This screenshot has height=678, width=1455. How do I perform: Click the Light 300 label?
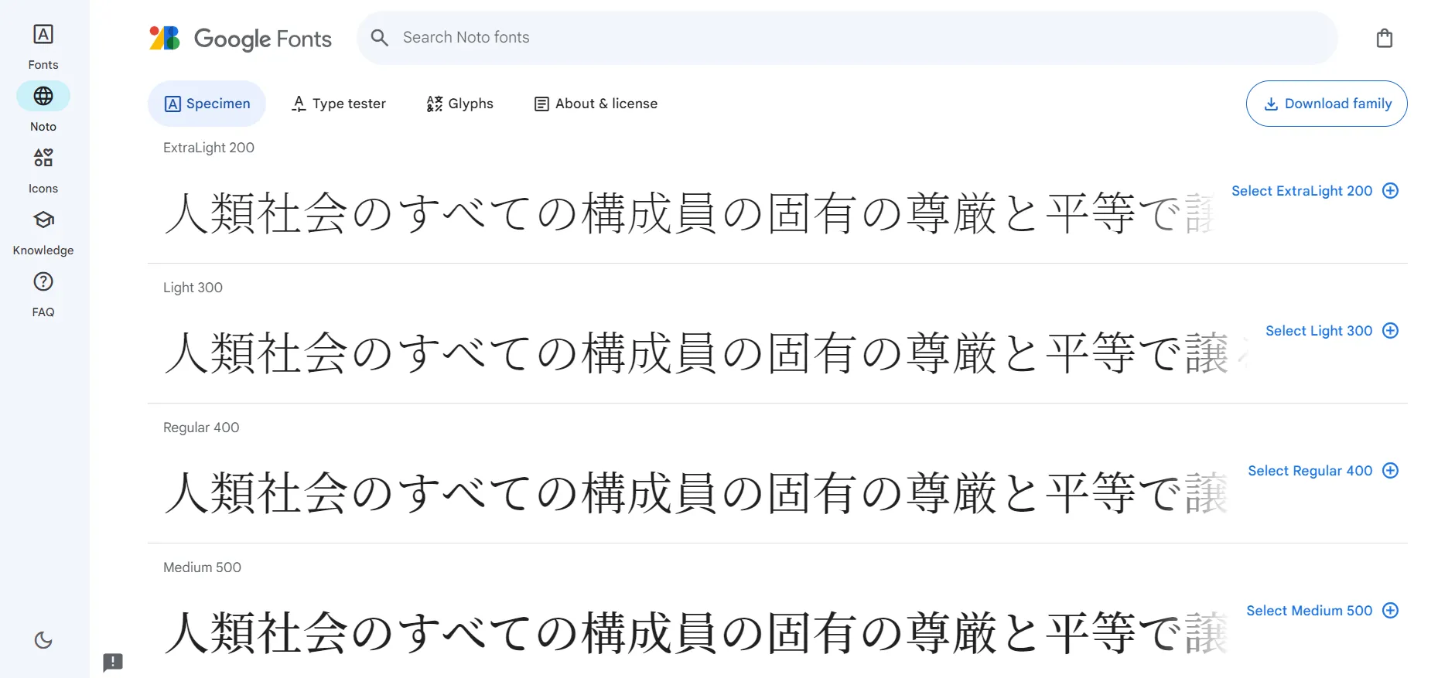(193, 288)
